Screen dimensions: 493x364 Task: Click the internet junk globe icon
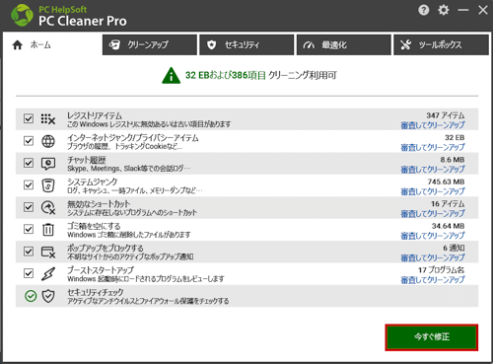point(48,141)
